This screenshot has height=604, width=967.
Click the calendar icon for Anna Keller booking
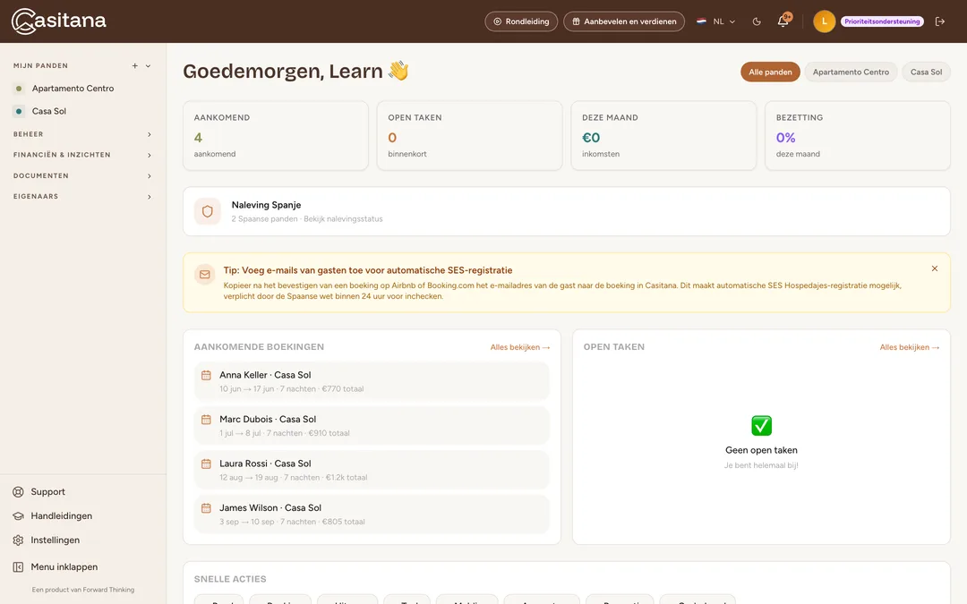[206, 375]
